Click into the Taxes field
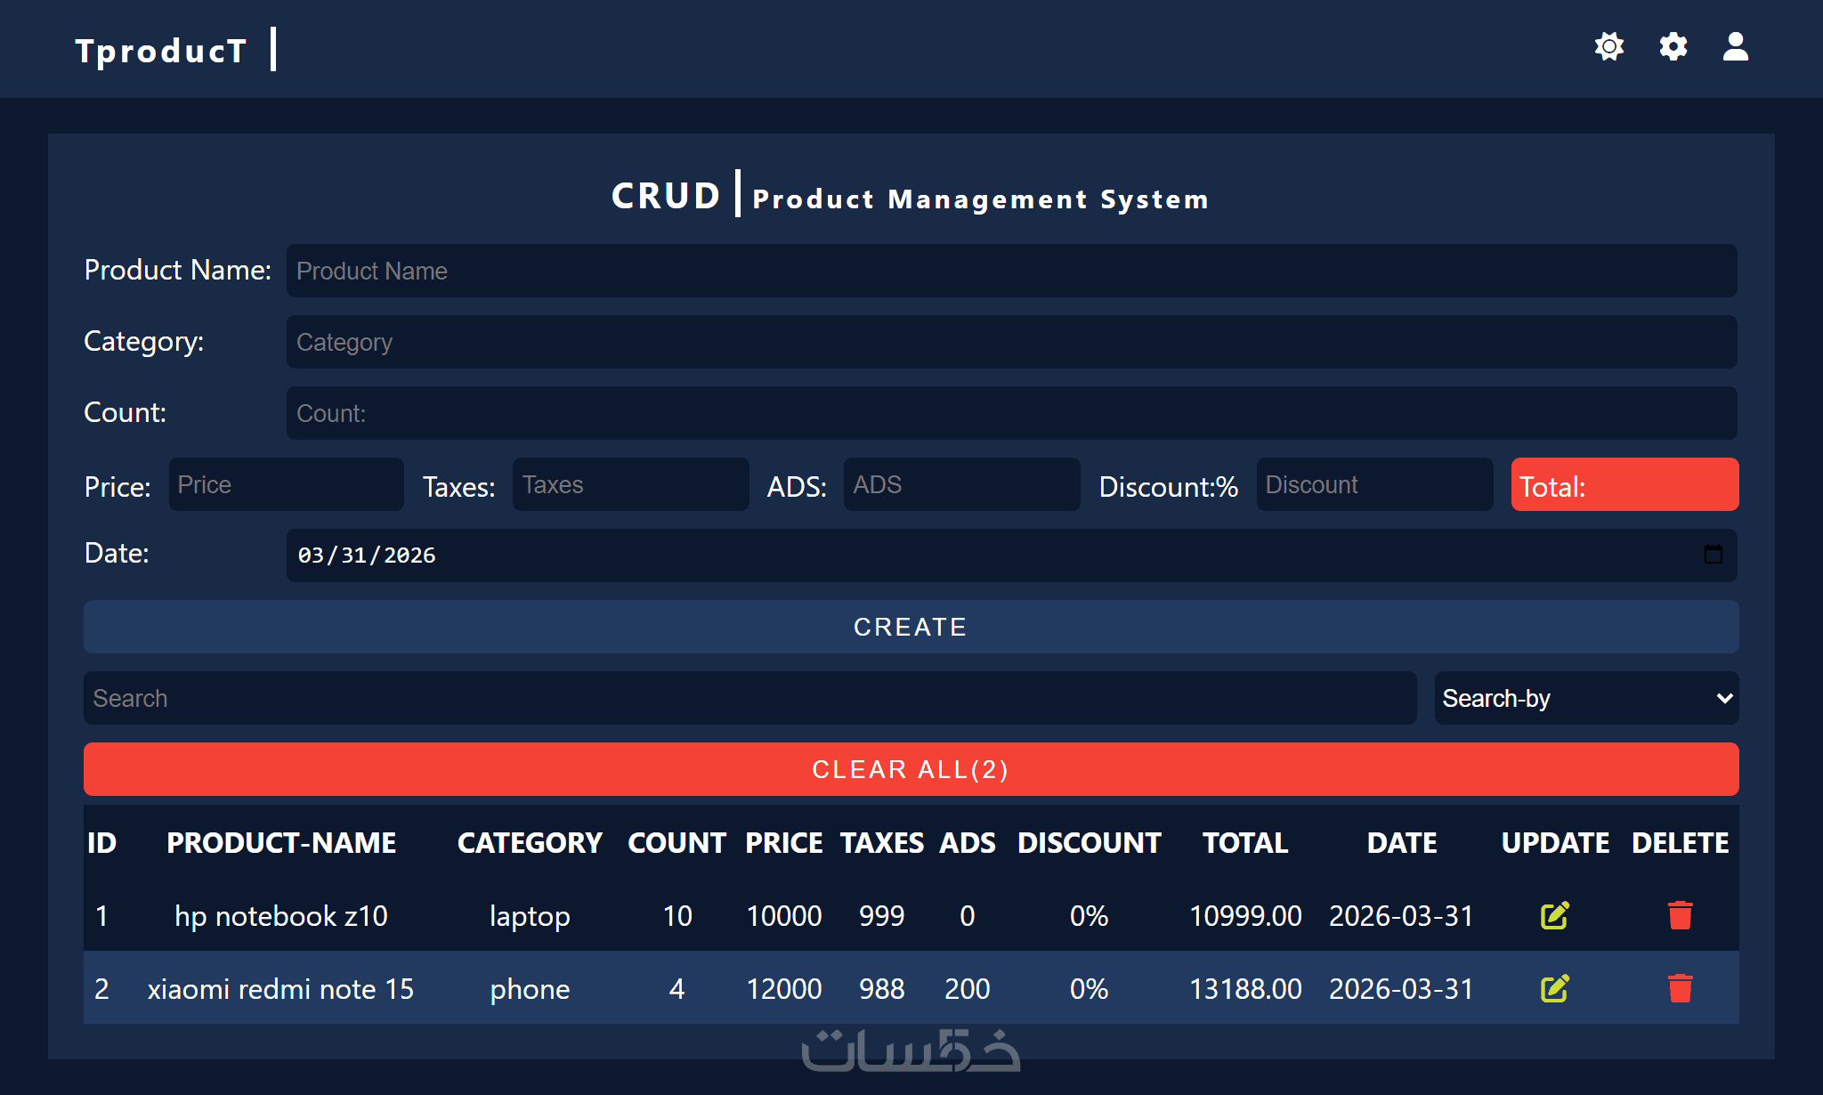 (630, 484)
